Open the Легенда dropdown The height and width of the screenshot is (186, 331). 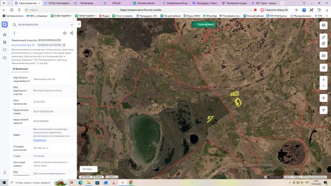[x=88, y=169]
